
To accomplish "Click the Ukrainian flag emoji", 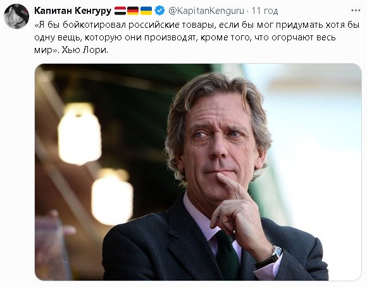I will (x=146, y=11).
